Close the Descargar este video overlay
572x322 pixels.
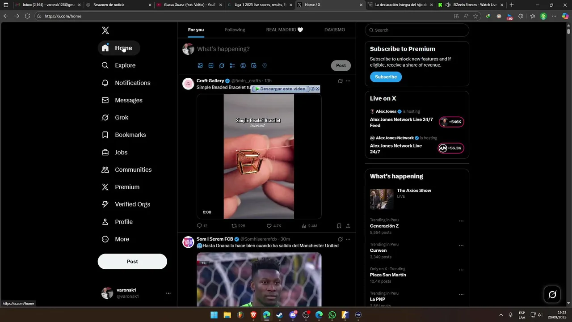[317, 89]
